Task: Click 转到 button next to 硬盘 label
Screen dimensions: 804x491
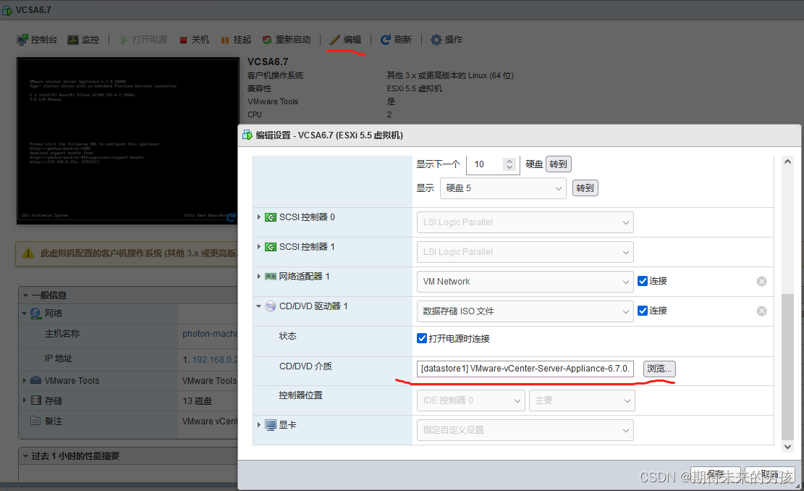Action: click(559, 164)
